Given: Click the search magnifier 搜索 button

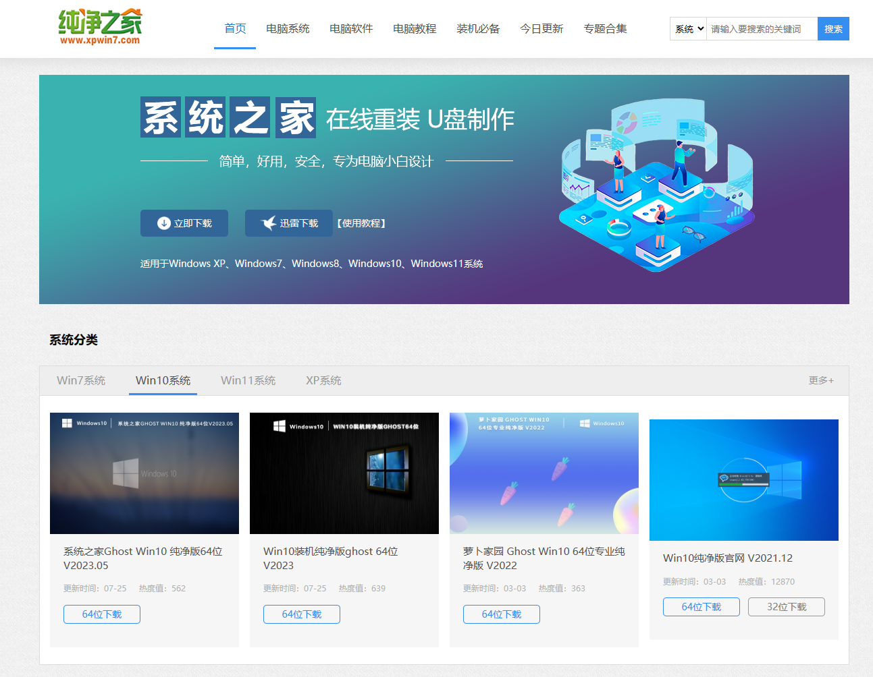Looking at the screenshot, I should pyautogui.click(x=833, y=28).
